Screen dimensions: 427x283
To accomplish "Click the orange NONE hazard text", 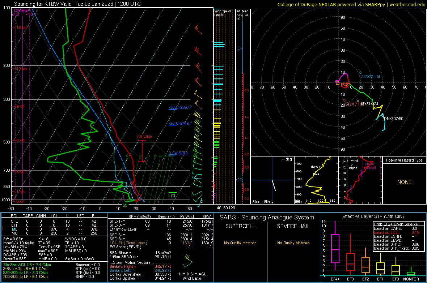I will click(x=404, y=182).
